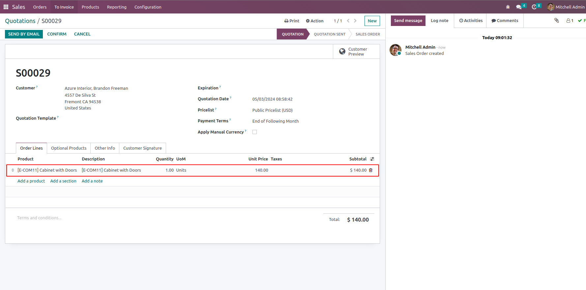Open the Configuration menu
This screenshot has height=290, width=586.
[x=148, y=7]
